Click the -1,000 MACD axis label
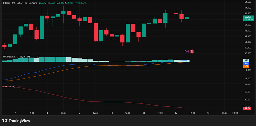The width and height of the screenshot is (256, 126). click(x=248, y=70)
